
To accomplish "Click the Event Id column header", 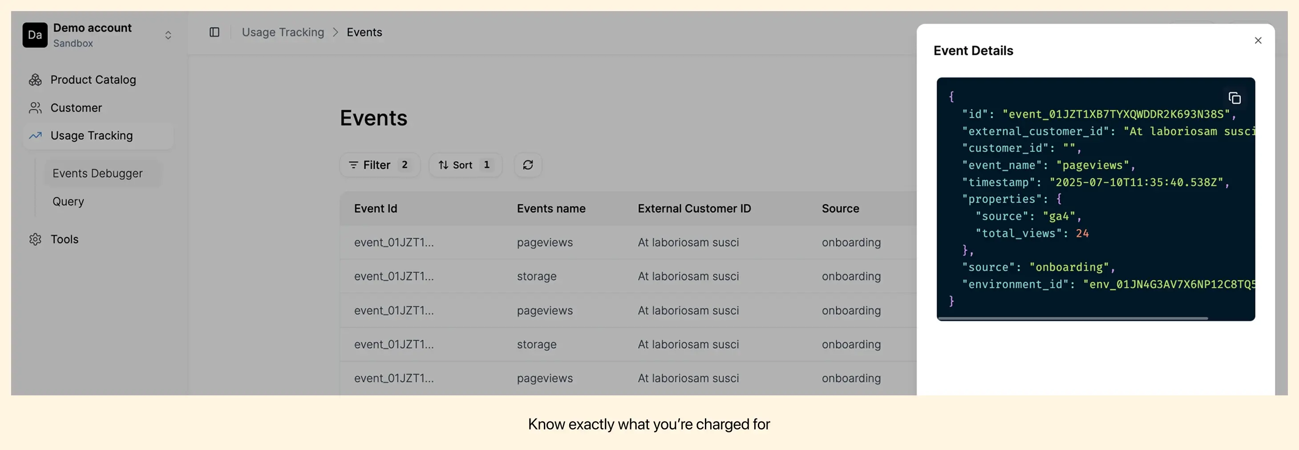I will tap(375, 208).
